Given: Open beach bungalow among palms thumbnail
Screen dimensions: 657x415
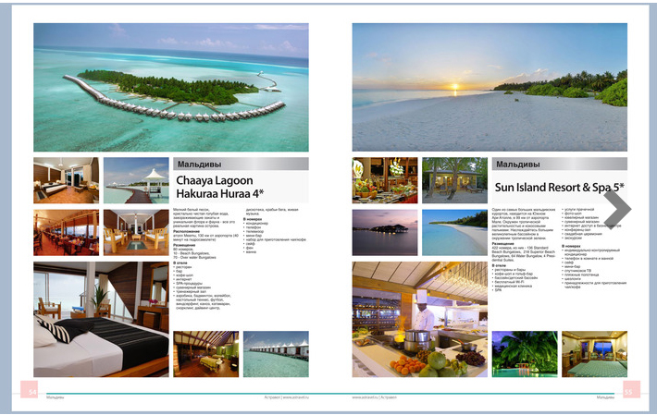Looking at the screenshot, I should coord(454,180).
